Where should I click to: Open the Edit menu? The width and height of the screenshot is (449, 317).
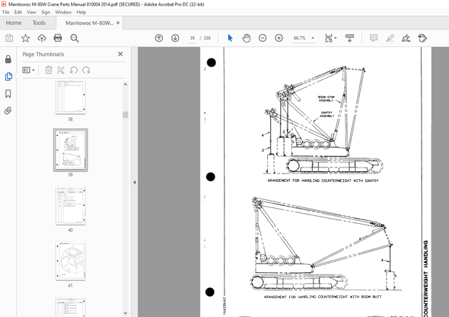pos(17,12)
